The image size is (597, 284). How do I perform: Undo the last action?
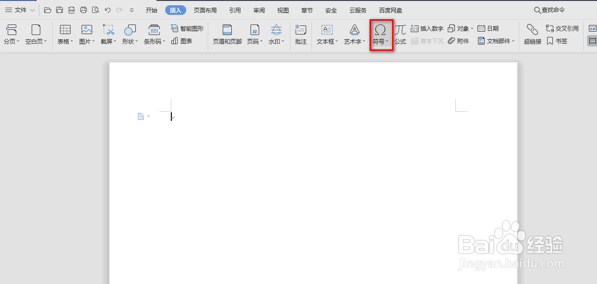(108, 10)
